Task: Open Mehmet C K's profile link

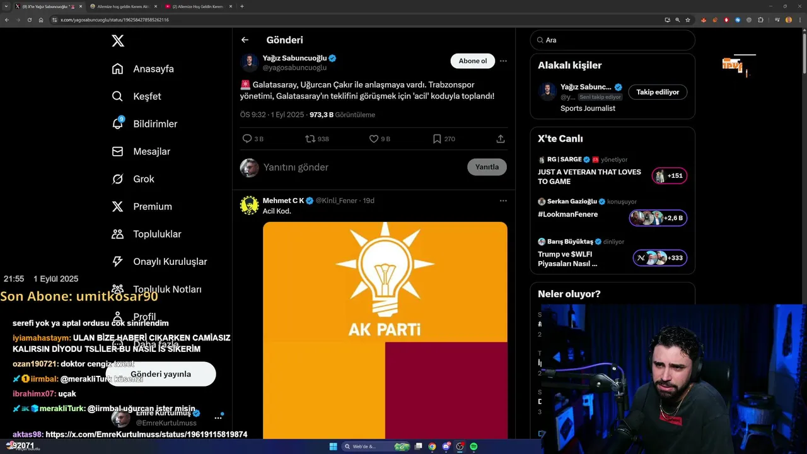Action: [283, 201]
